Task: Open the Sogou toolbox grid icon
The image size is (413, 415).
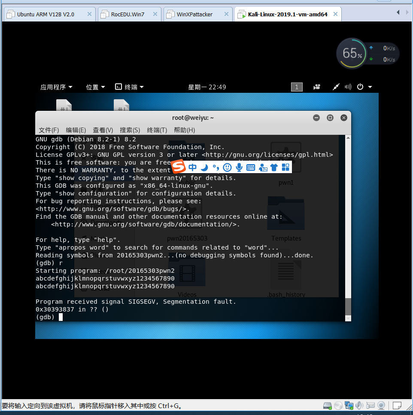Action: pos(285,167)
